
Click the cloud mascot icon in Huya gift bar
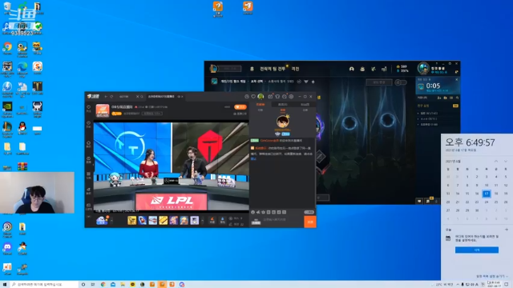click(x=102, y=221)
